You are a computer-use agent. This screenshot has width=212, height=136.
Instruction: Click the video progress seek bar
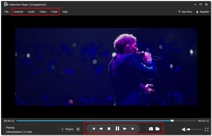(x=106, y=121)
